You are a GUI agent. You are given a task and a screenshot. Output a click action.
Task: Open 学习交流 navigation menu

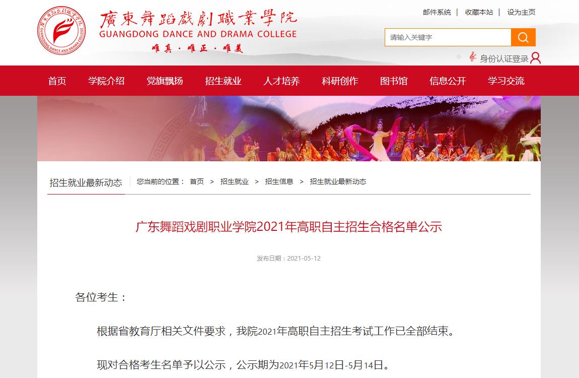click(x=506, y=81)
